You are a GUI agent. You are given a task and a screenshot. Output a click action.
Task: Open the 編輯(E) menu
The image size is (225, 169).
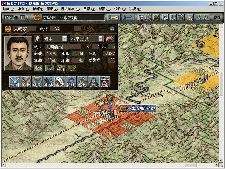click(120, 9)
